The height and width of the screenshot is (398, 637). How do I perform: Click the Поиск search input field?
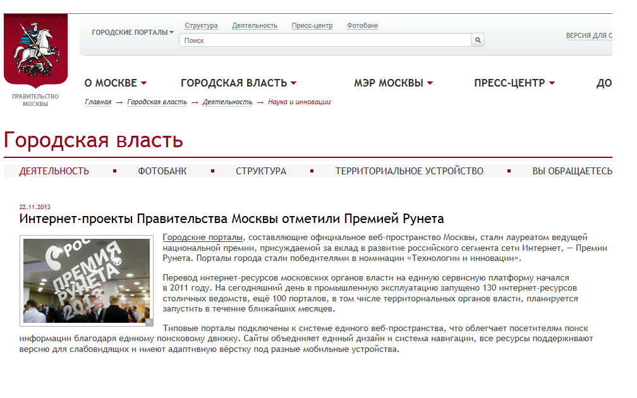pyautogui.click(x=325, y=40)
